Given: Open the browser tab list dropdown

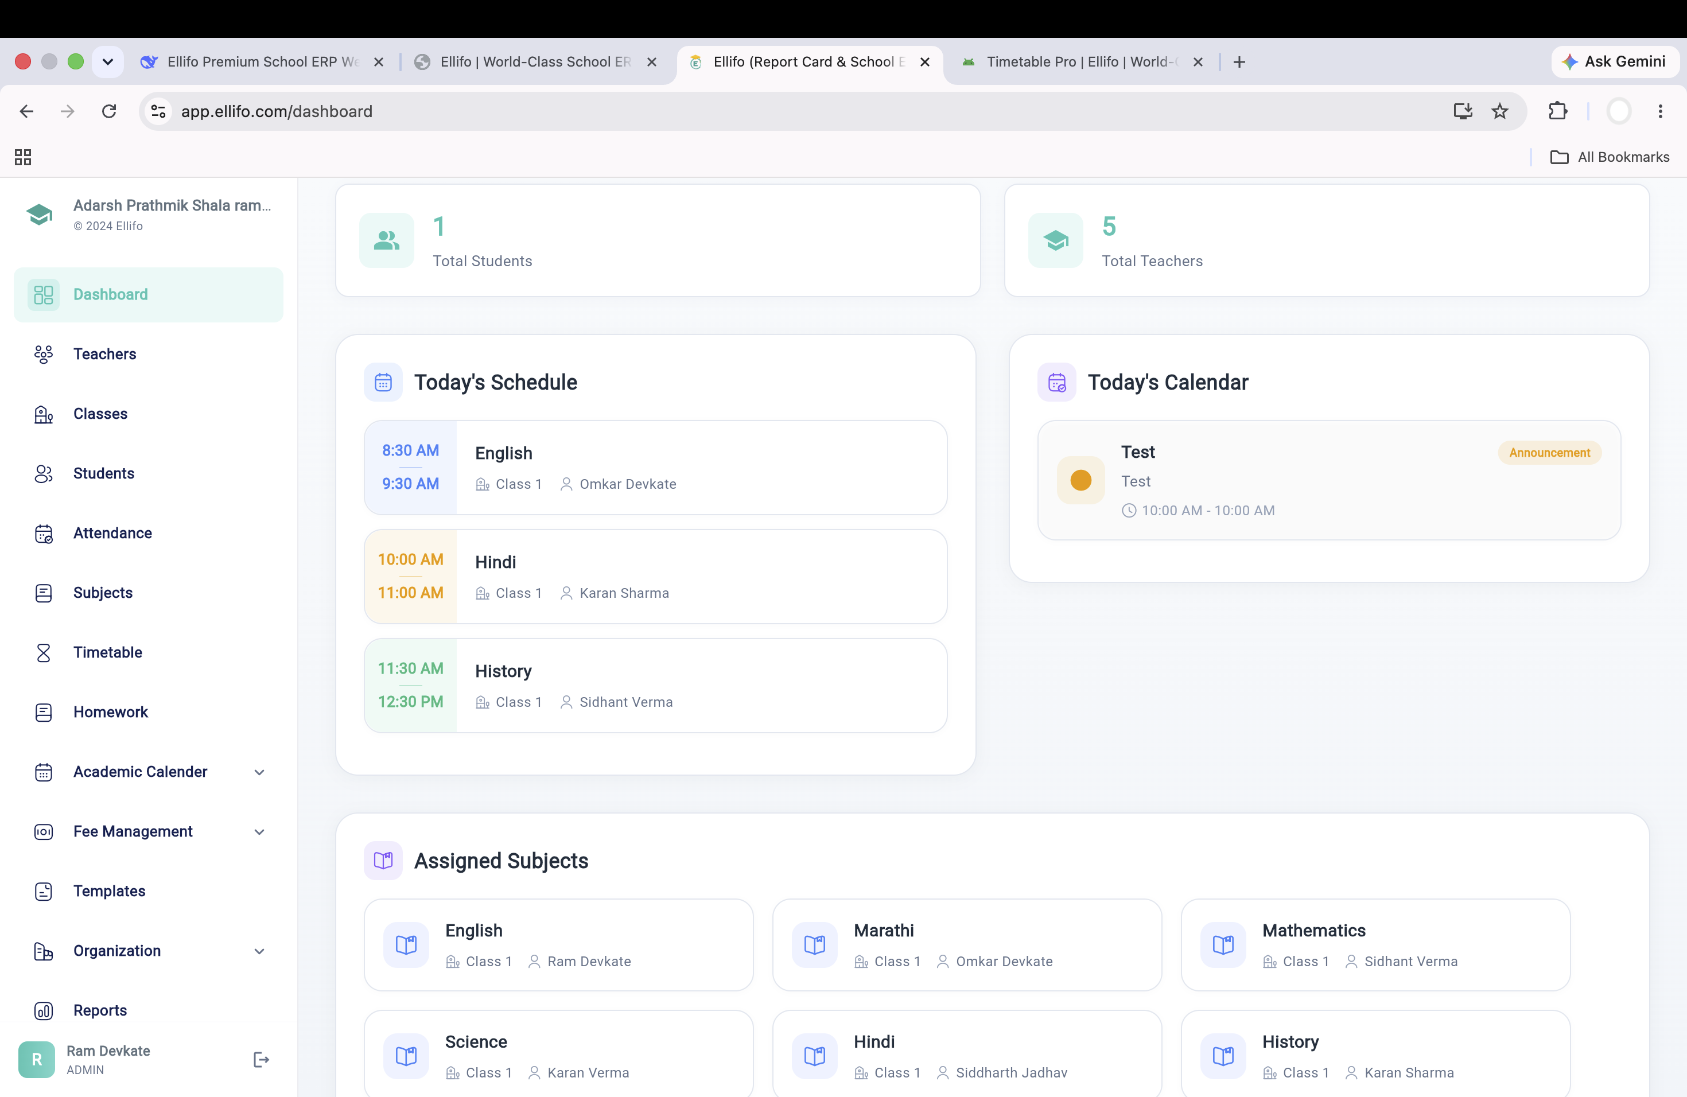Looking at the screenshot, I should (108, 61).
